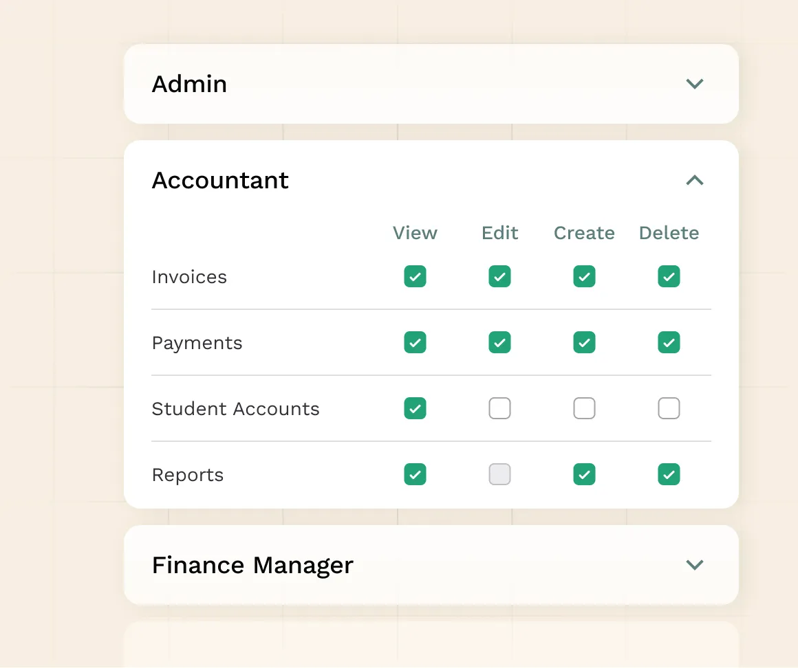Uncheck View permission for Invoices
Image resolution: width=798 pixels, height=668 pixels.
(415, 277)
